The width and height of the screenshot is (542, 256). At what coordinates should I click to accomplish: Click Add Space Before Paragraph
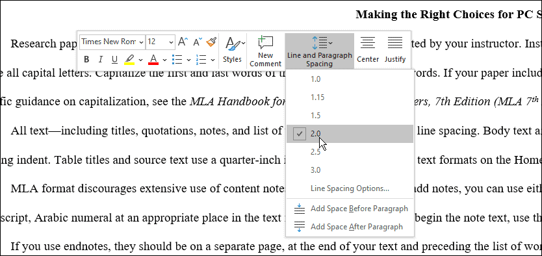(x=350, y=209)
